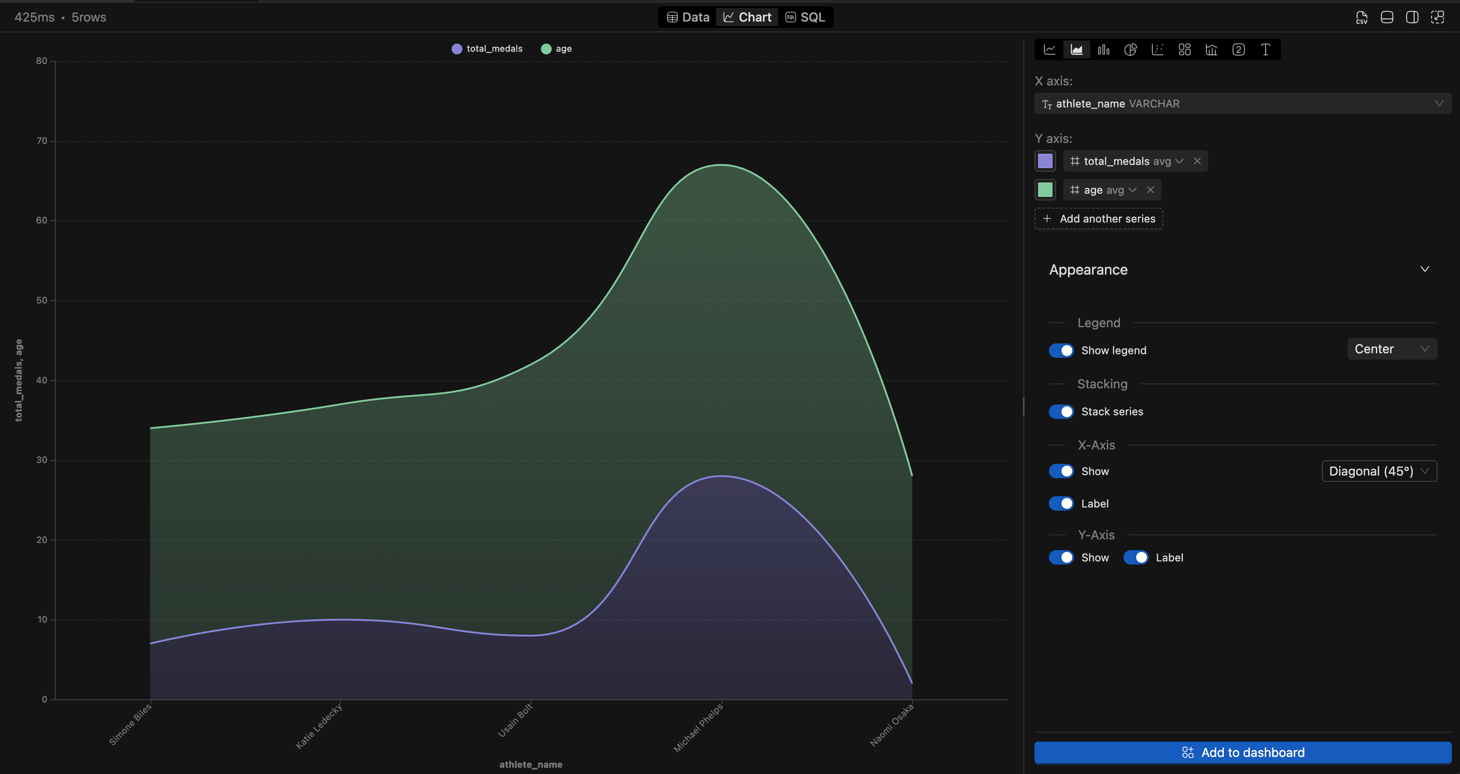This screenshot has height=774, width=1460.
Task: Click the side-by-side split layout icon
Action: tap(1412, 17)
